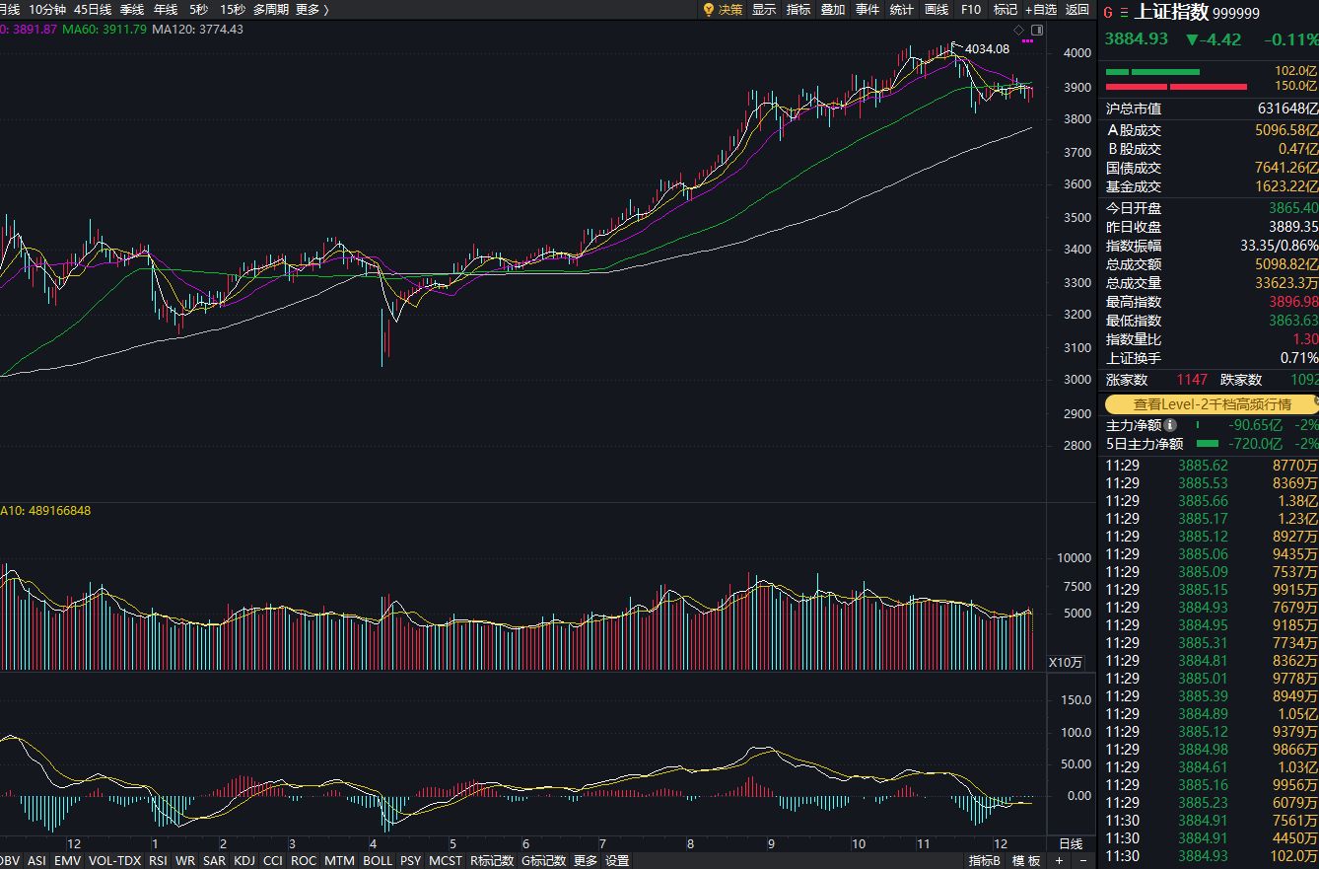1319x869 pixels.
Task: Click +自选 to add to watchlist
Action: click(x=1039, y=11)
